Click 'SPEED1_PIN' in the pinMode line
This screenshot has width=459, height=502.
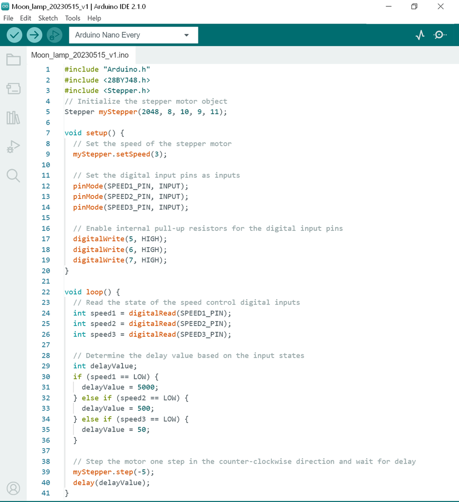(x=128, y=186)
